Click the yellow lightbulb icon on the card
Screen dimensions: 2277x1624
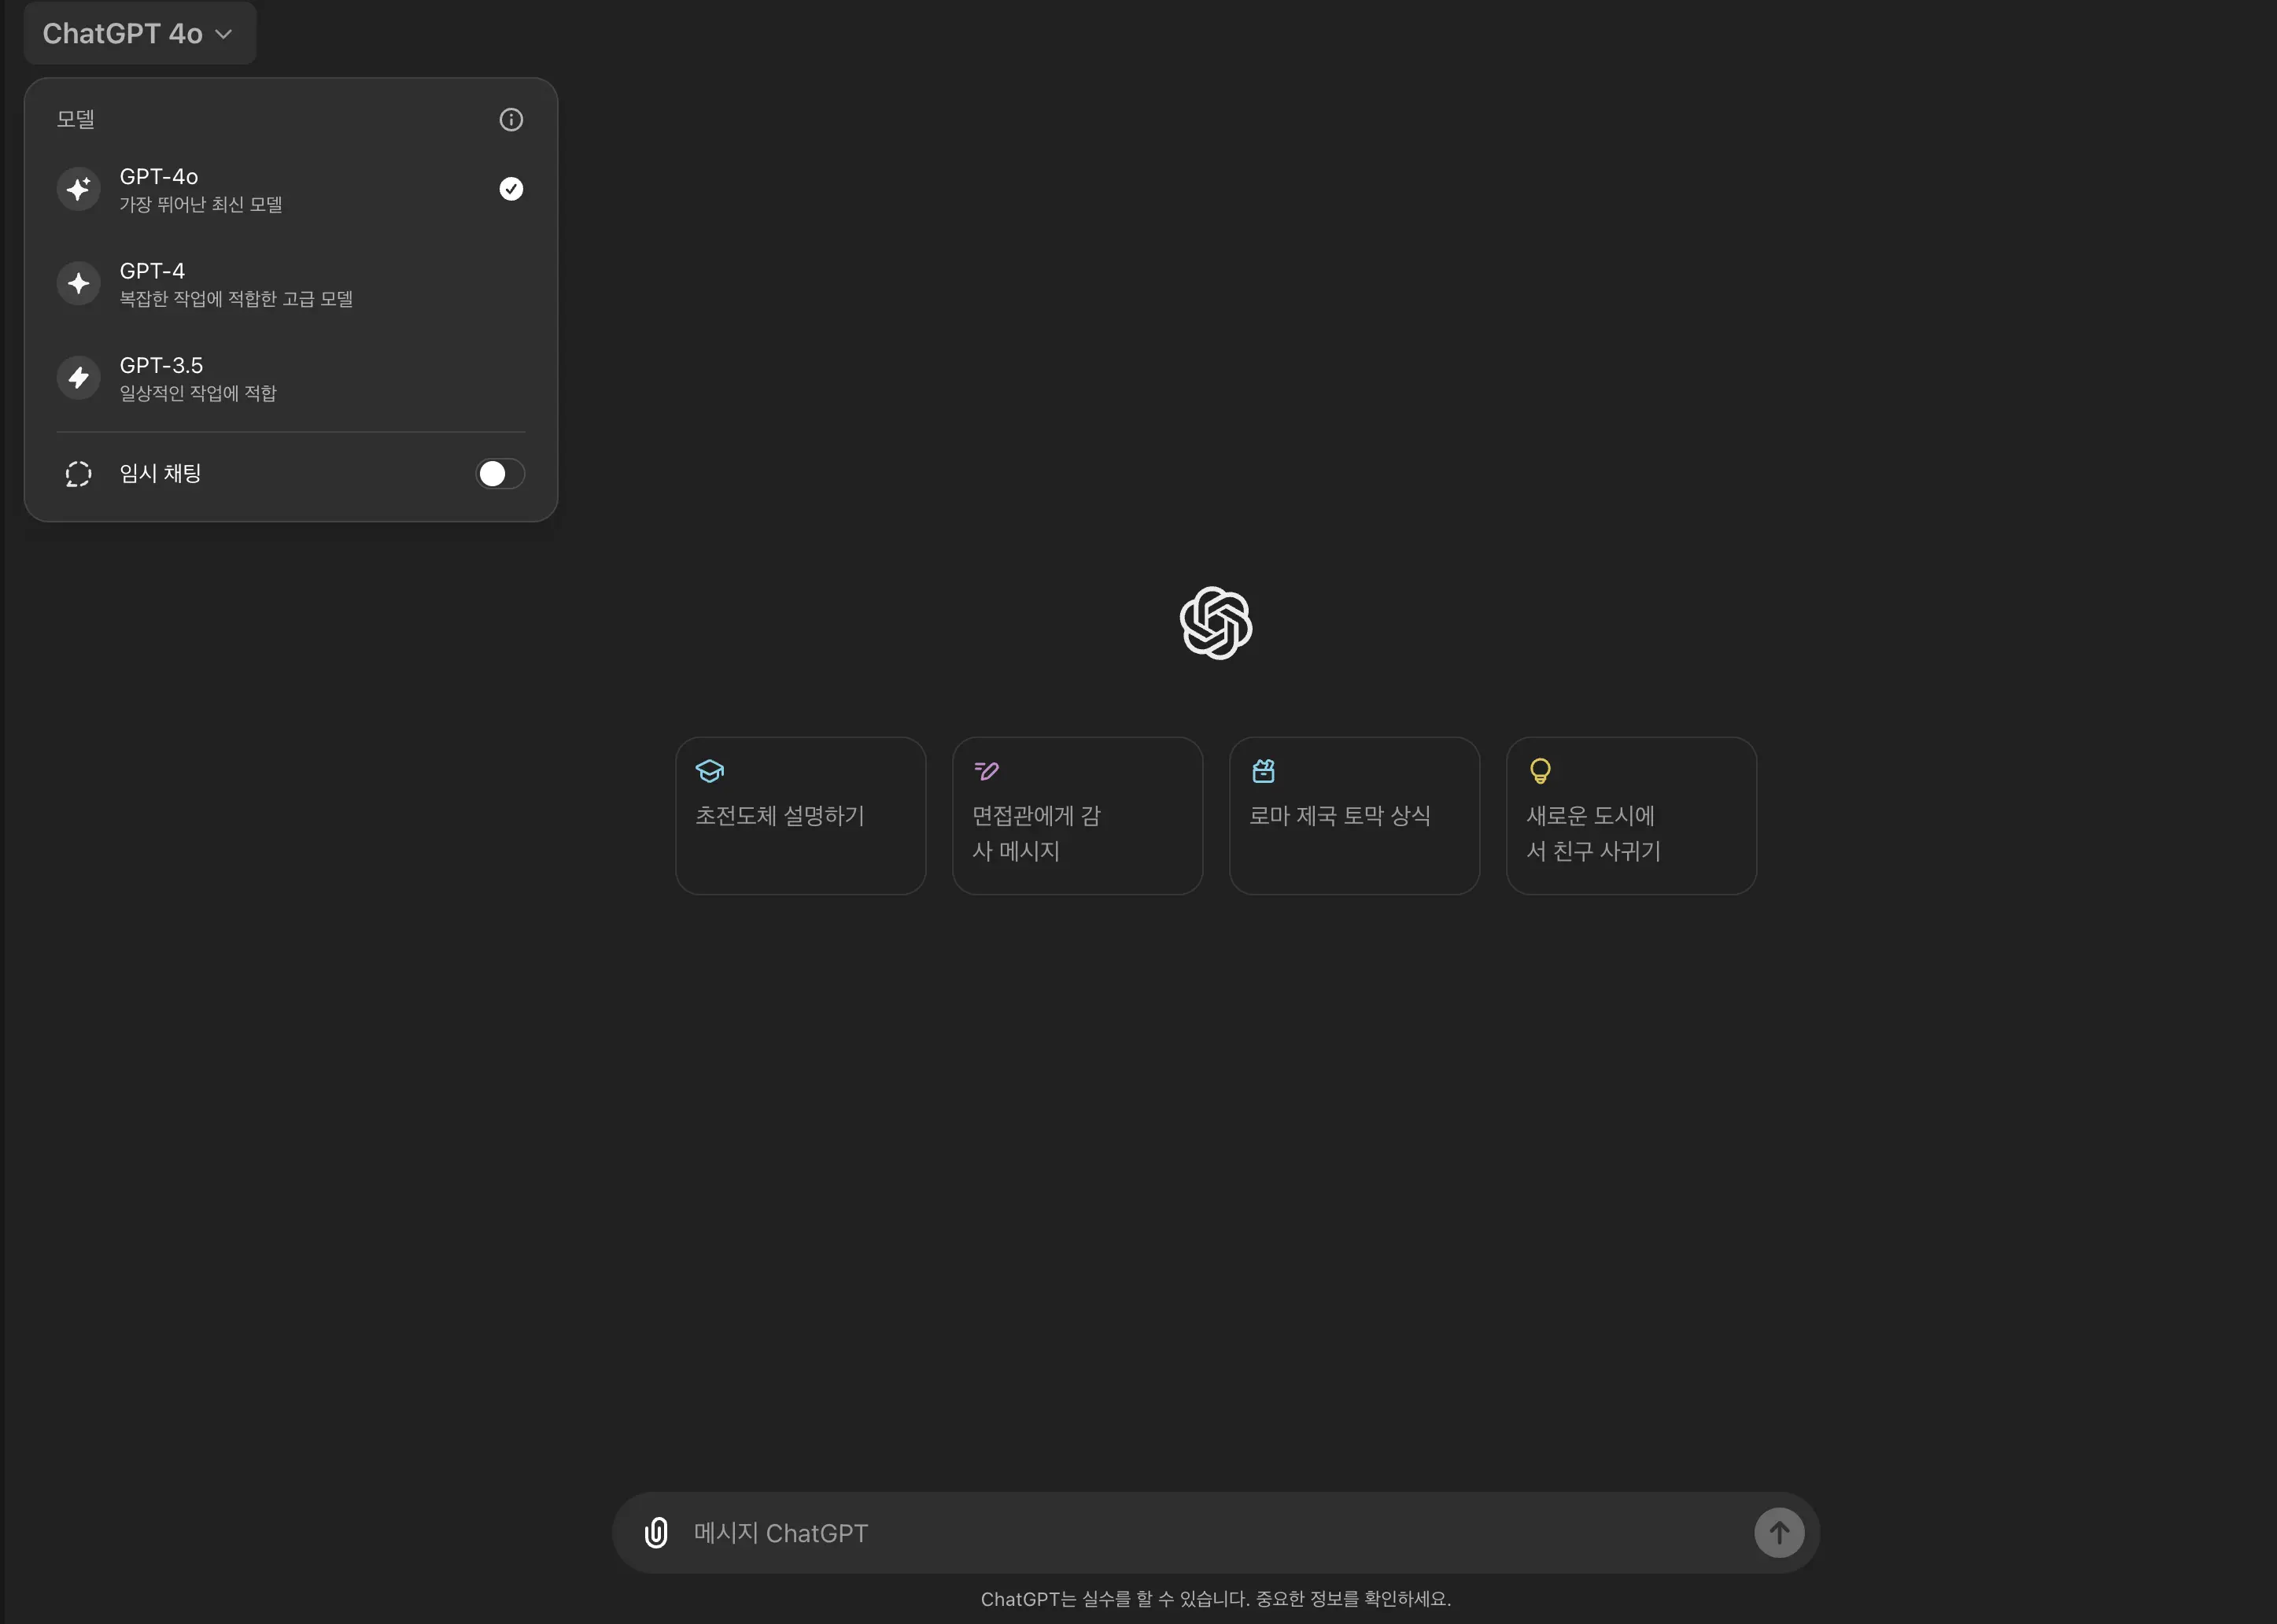1540,771
